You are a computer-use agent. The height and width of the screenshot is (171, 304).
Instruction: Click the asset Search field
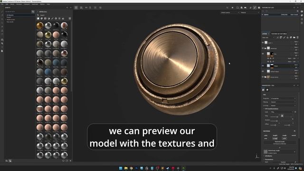coord(53,15)
